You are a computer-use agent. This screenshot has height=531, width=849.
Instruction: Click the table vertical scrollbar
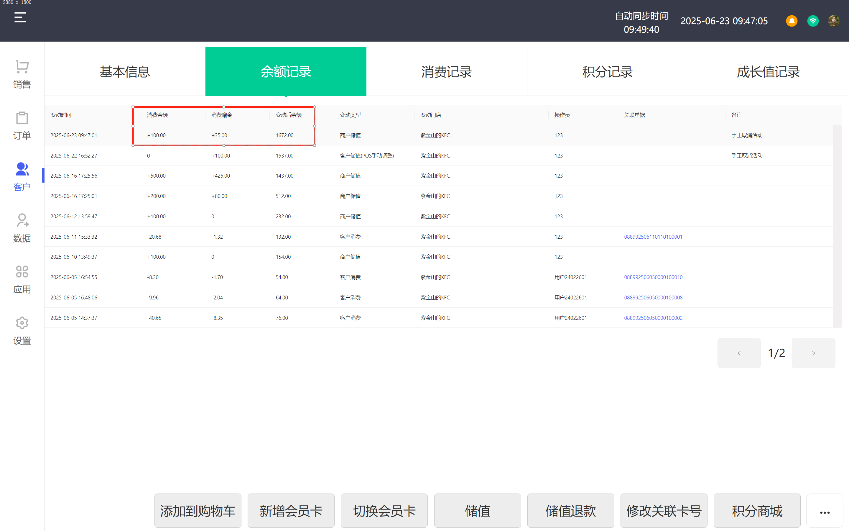[x=837, y=226]
